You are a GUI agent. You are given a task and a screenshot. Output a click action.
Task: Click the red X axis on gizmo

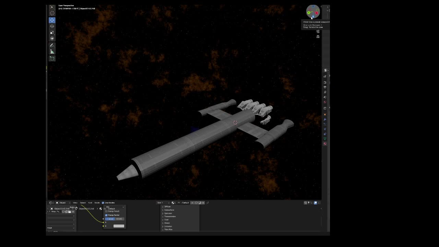point(317,13)
